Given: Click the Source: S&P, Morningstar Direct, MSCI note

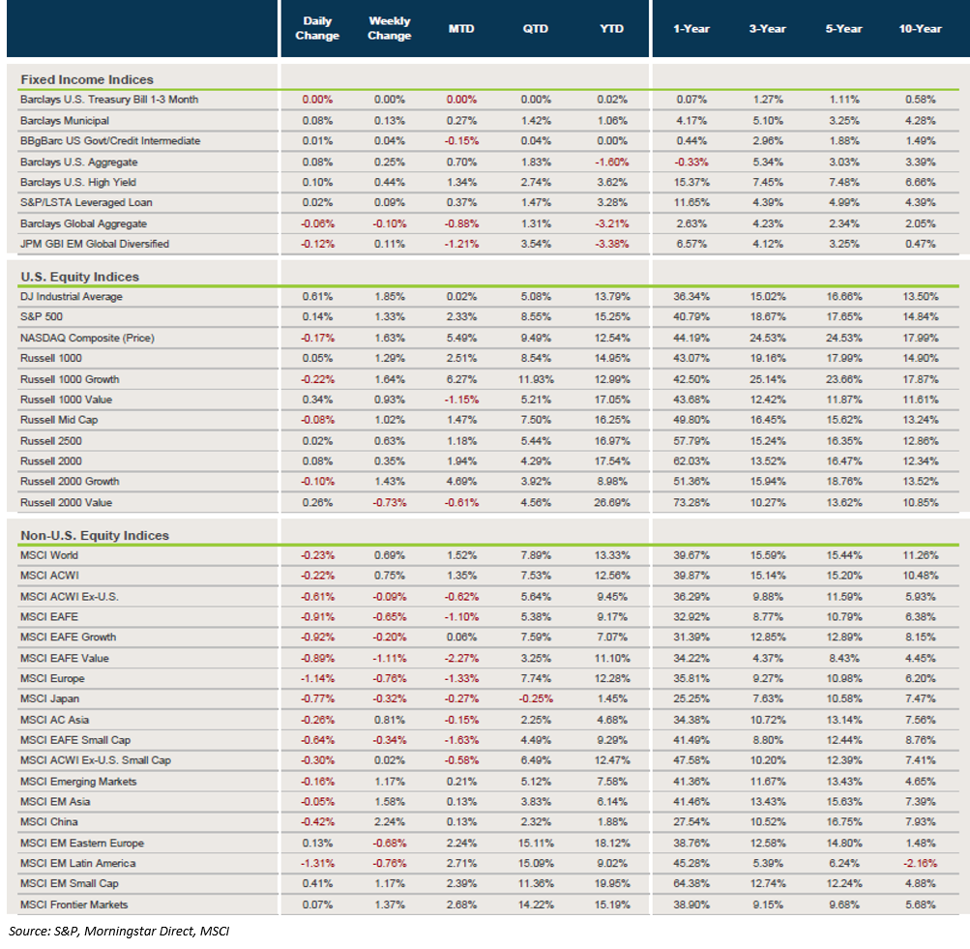Looking at the screenshot, I should pos(119,931).
